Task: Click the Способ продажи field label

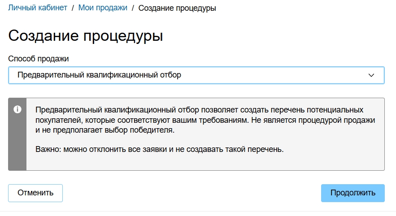Action: tap(39, 59)
